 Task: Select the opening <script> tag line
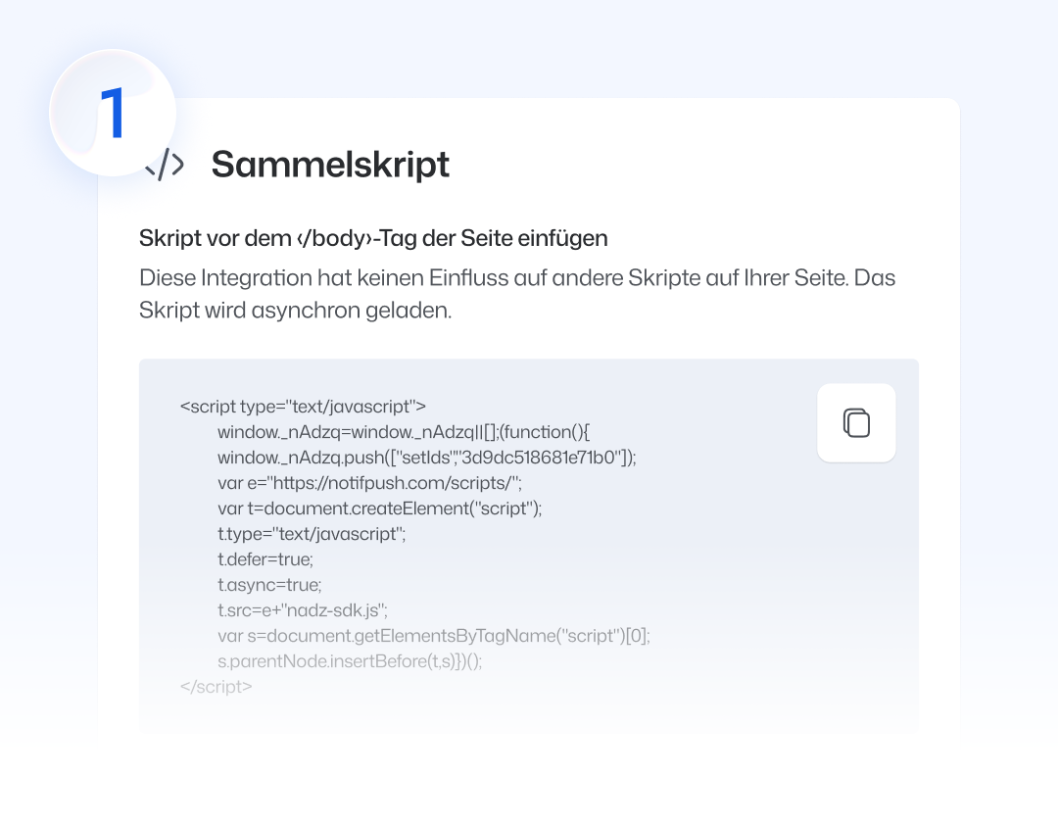pyautogui.click(x=303, y=407)
